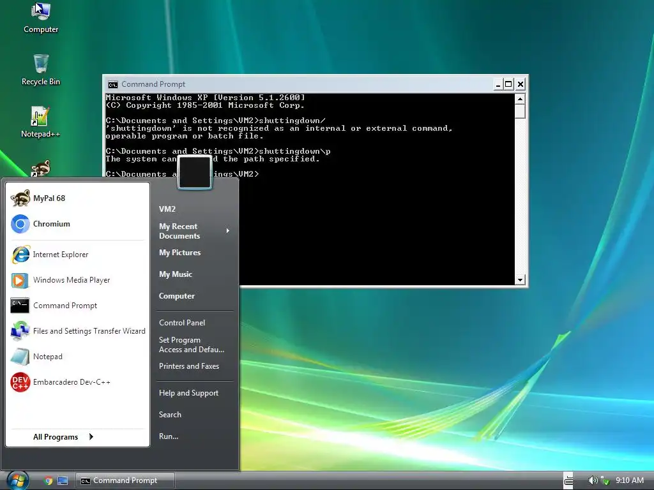The height and width of the screenshot is (490, 654).
Task: Click the network status tray icon
Action: tap(605, 480)
